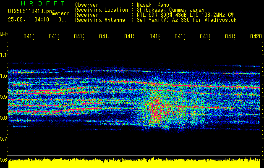Viewport: 264px width, 168px height.
Task: Click the 0411 time marker
Action: click(29, 37)
